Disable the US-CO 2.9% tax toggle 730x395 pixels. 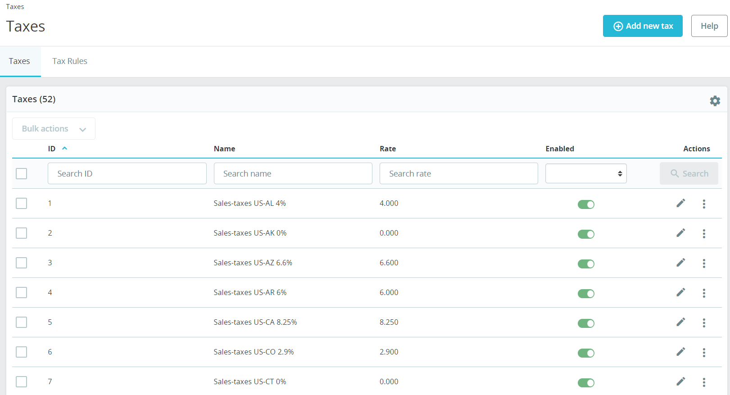[586, 353]
